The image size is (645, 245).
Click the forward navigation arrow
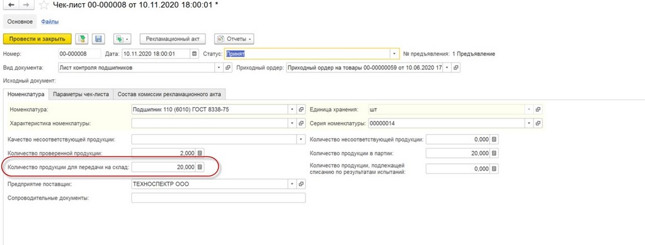click(26, 5)
